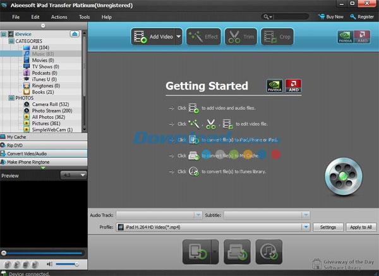Toggle AMD acceleration badge in toolbar
The height and width of the screenshot is (276, 379).
362,37
